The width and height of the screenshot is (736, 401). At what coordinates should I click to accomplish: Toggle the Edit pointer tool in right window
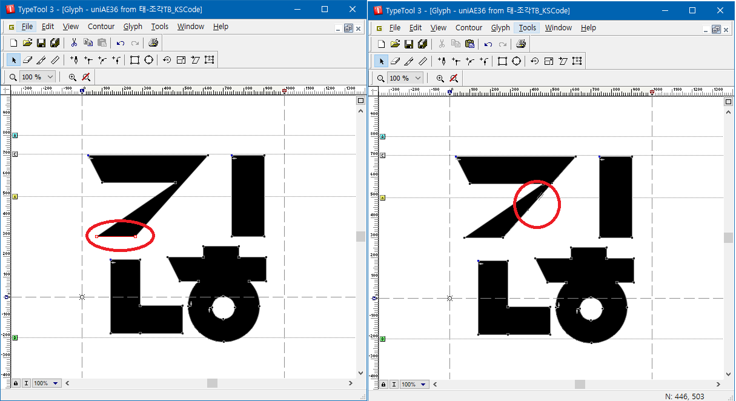tap(381, 61)
